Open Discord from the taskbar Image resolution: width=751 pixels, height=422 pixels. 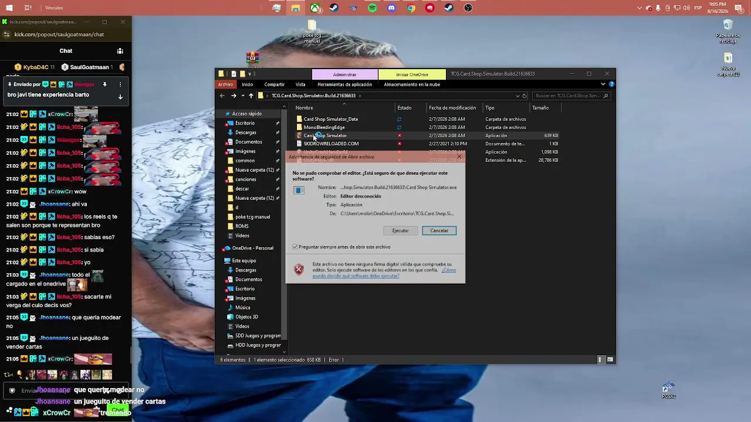(x=392, y=8)
